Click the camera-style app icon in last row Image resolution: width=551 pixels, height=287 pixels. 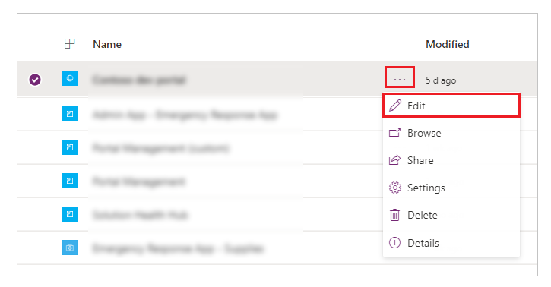[x=70, y=248]
